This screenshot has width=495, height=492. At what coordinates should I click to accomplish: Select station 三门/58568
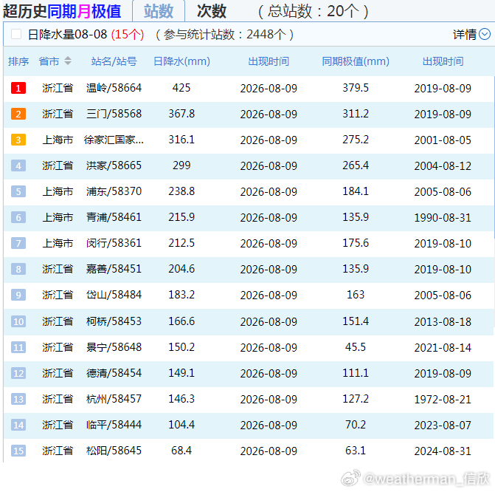[x=114, y=114]
